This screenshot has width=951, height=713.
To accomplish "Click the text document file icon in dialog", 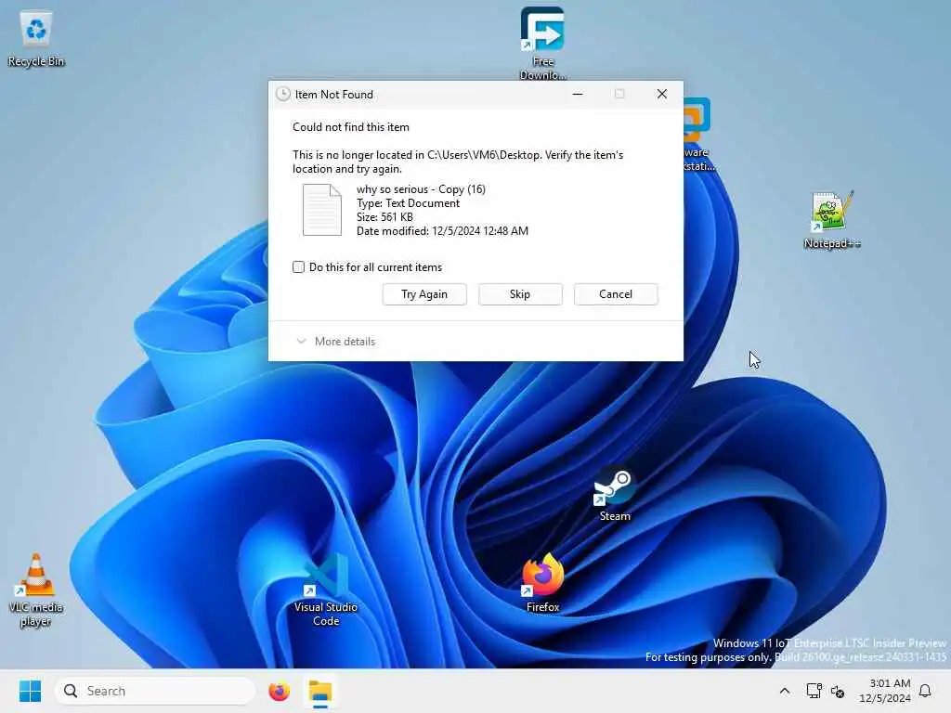I will [x=322, y=210].
